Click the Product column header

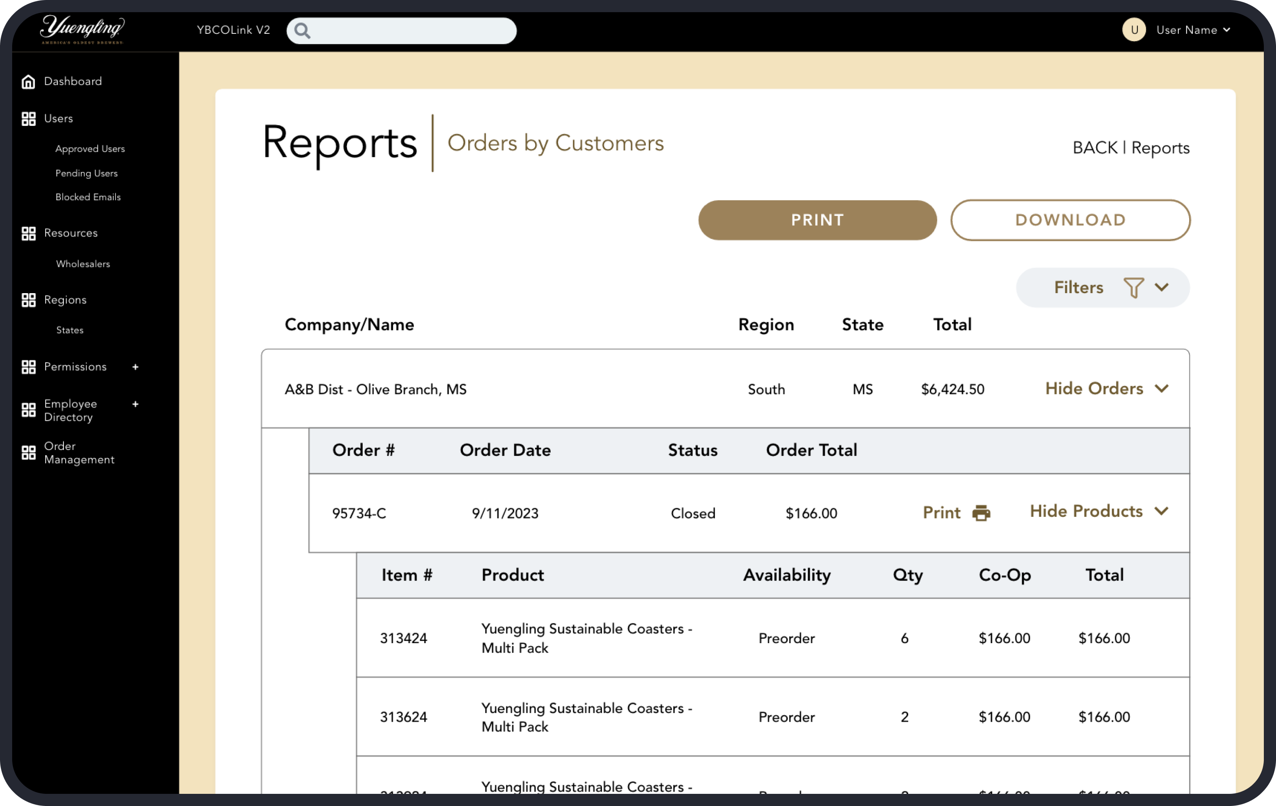click(x=512, y=575)
